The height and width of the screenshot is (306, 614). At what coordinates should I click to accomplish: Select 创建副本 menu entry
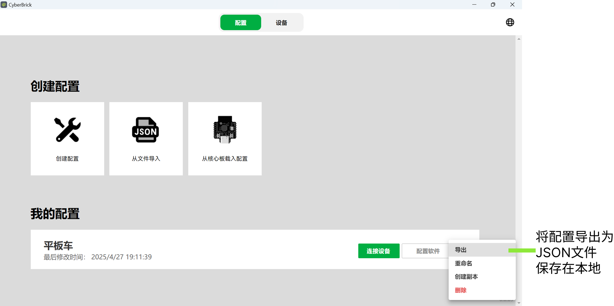tap(482, 277)
